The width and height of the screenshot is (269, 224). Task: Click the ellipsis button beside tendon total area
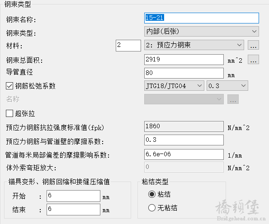[x=253, y=60]
